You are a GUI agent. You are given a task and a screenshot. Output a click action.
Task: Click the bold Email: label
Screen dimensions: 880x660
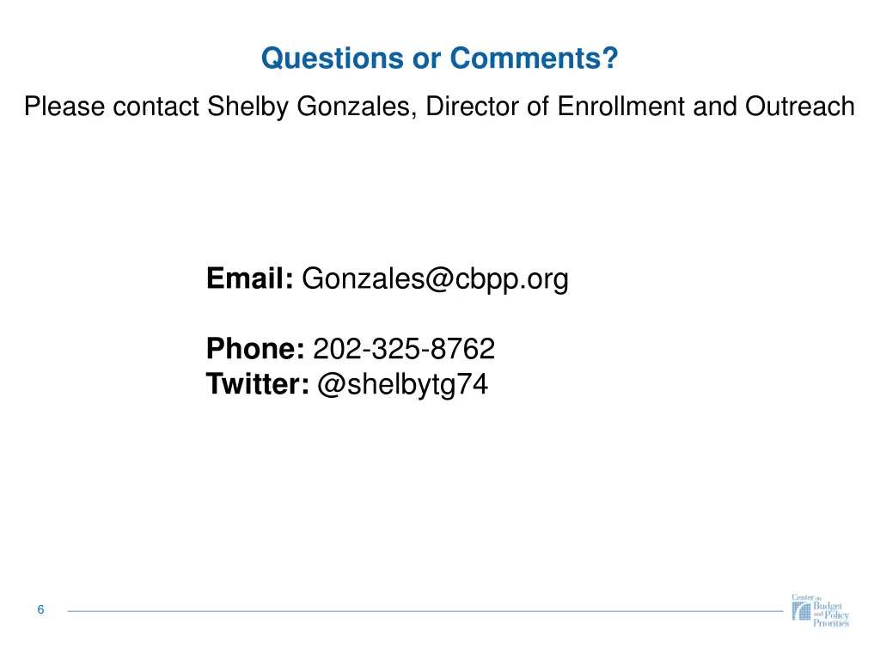[250, 278]
